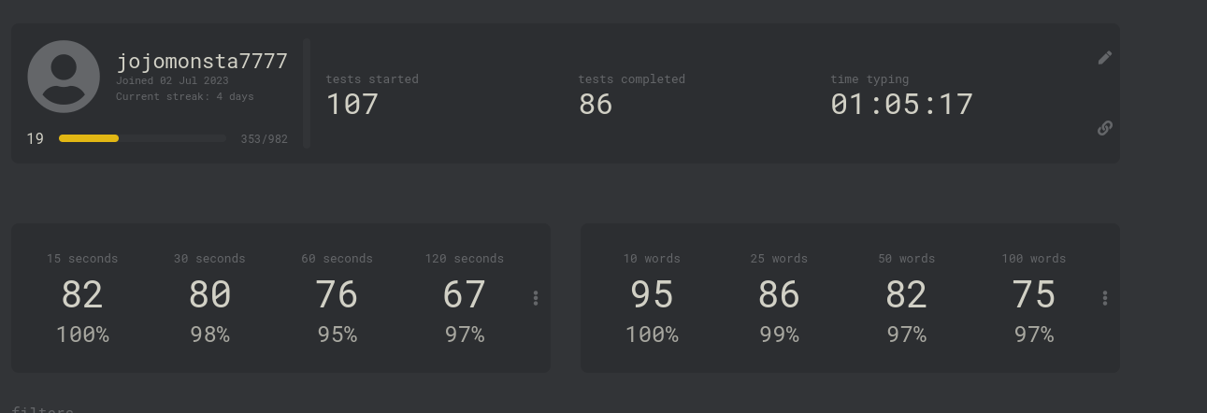Open the user avatar picture
Screen dimensions: 1207x413
click(x=64, y=77)
